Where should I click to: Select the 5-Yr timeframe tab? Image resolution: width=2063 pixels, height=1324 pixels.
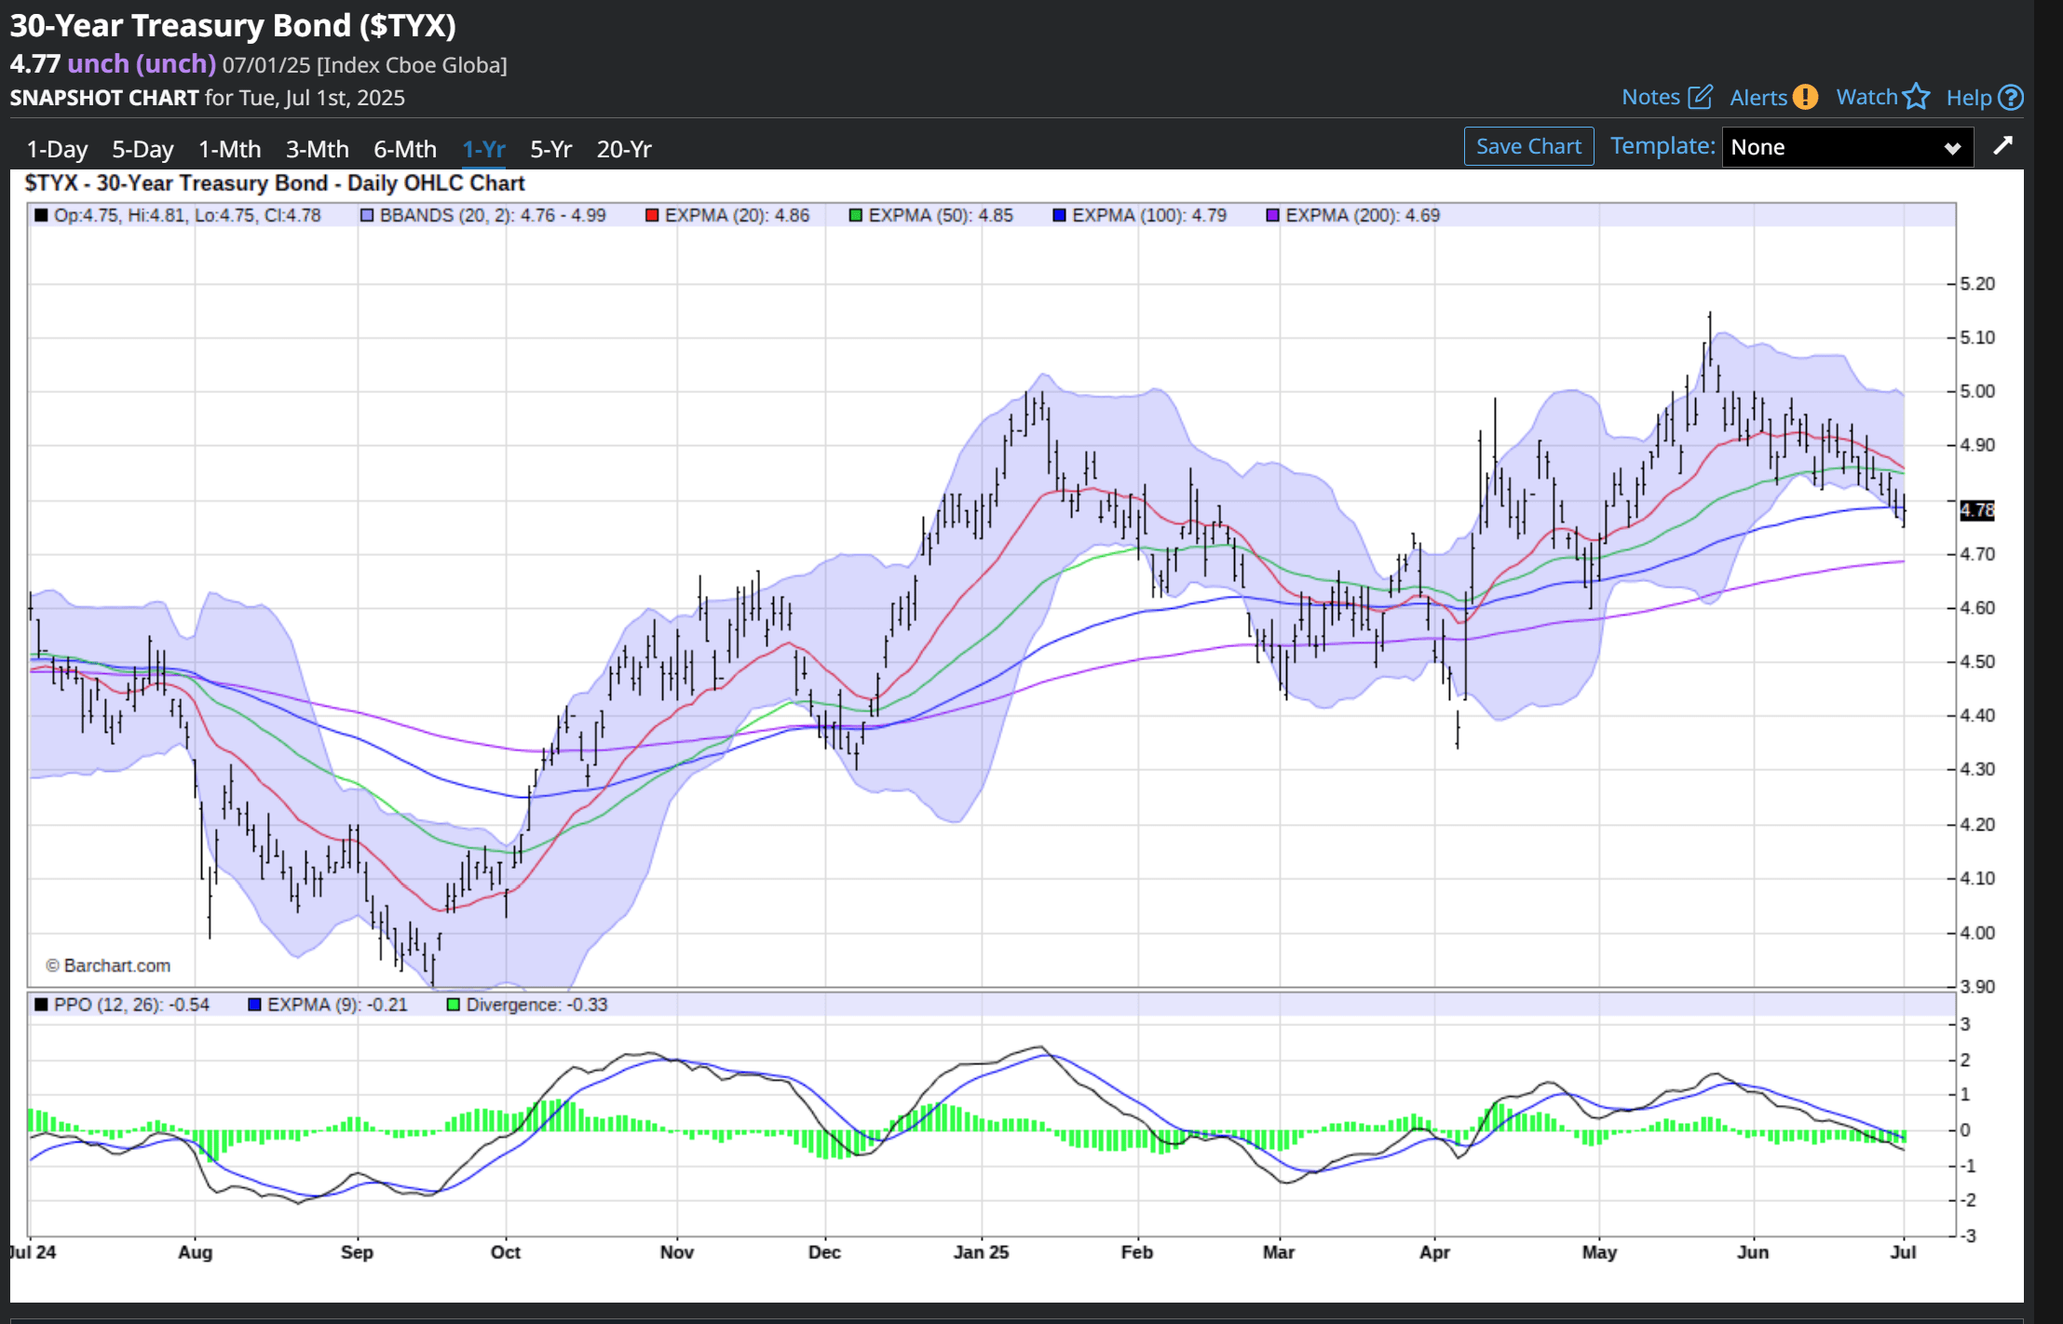550,149
